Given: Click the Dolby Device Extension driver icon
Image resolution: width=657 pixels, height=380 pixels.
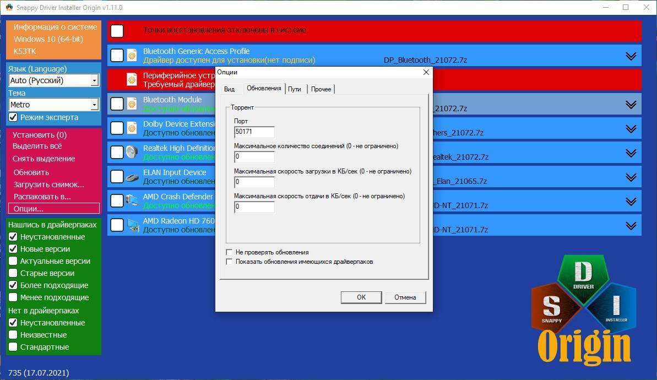Looking at the screenshot, I should tap(132, 128).
